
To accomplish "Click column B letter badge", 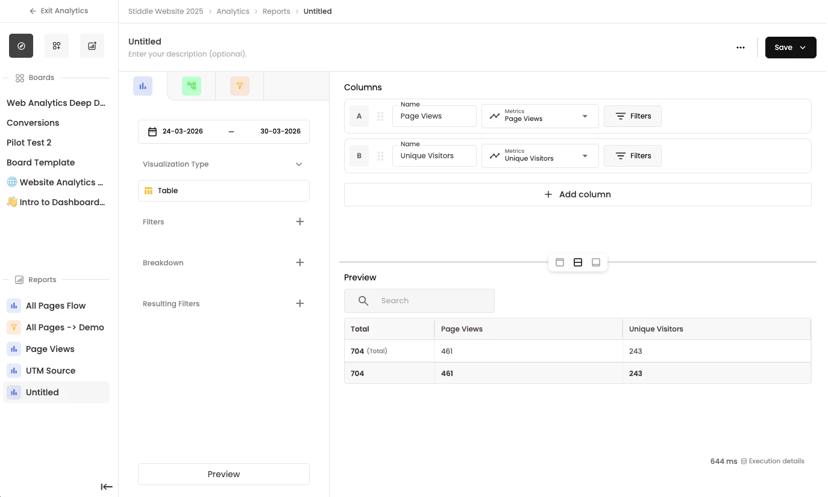I will (x=359, y=156).
